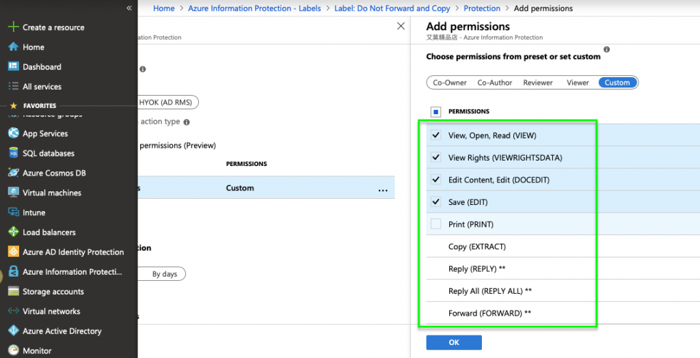Click the Storage accounts icon
The width and height of the screenshot is (700, 358).
pos(12,292)
